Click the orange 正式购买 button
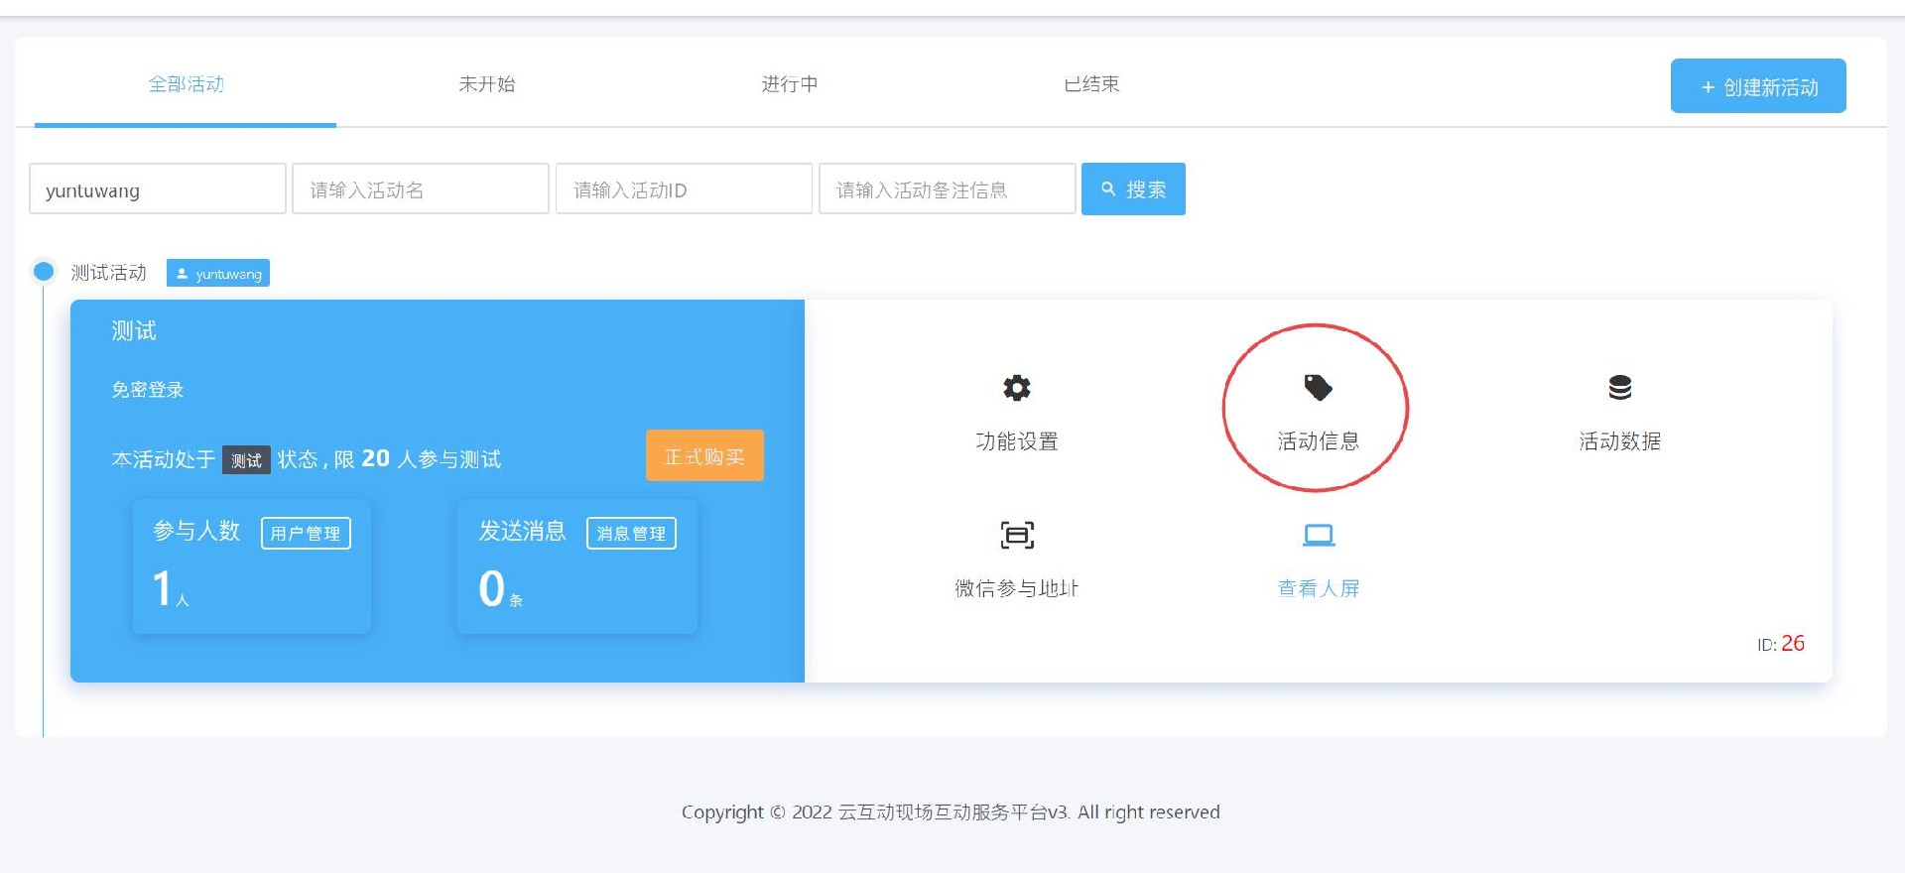This screenshot has width=1905, height=873. point(704,456)
